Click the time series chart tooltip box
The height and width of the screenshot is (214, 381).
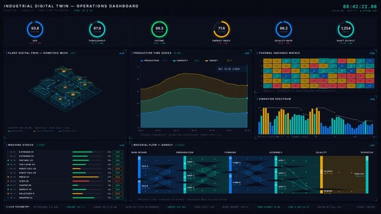(232, 69)
